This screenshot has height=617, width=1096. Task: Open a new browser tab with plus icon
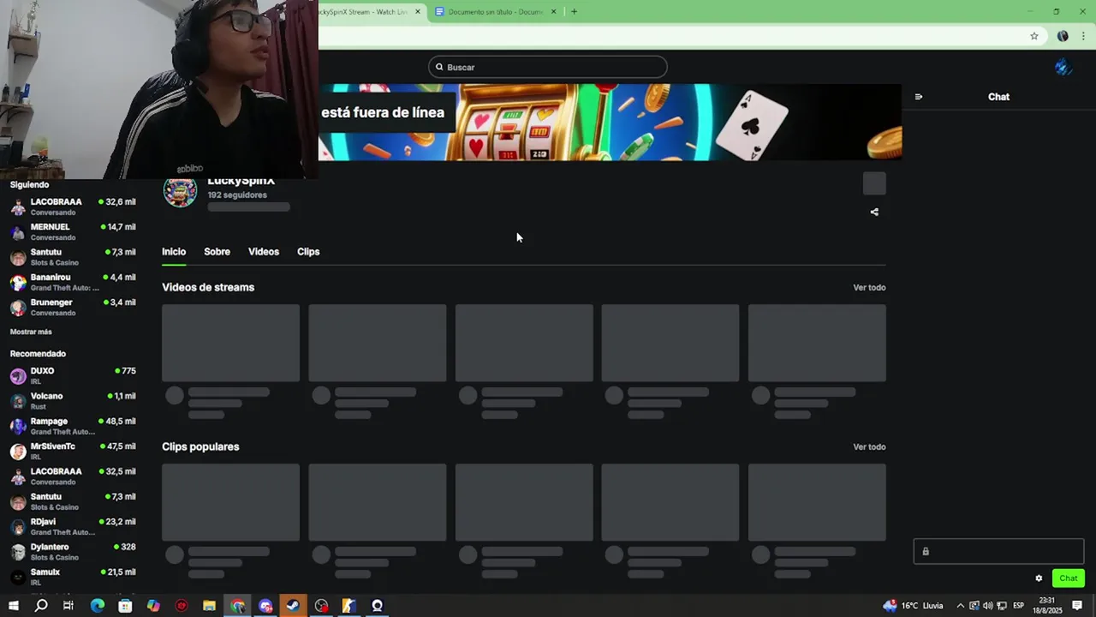click(x=574, y=11)
